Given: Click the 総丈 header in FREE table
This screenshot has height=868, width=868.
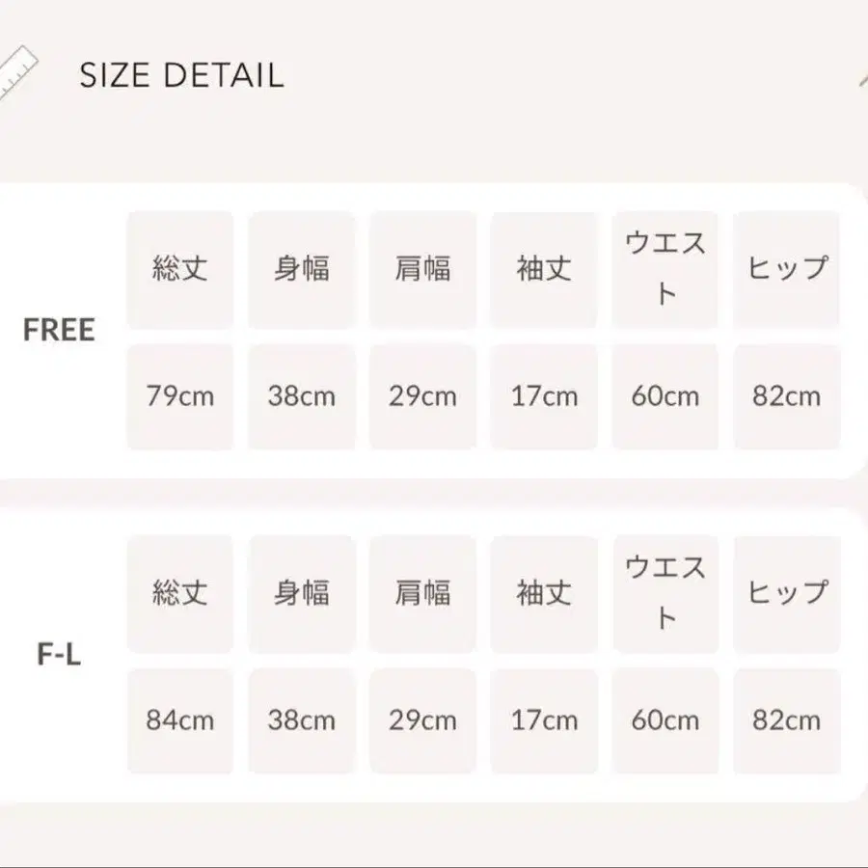Looking at the screenshot, I should click(180, 270).
